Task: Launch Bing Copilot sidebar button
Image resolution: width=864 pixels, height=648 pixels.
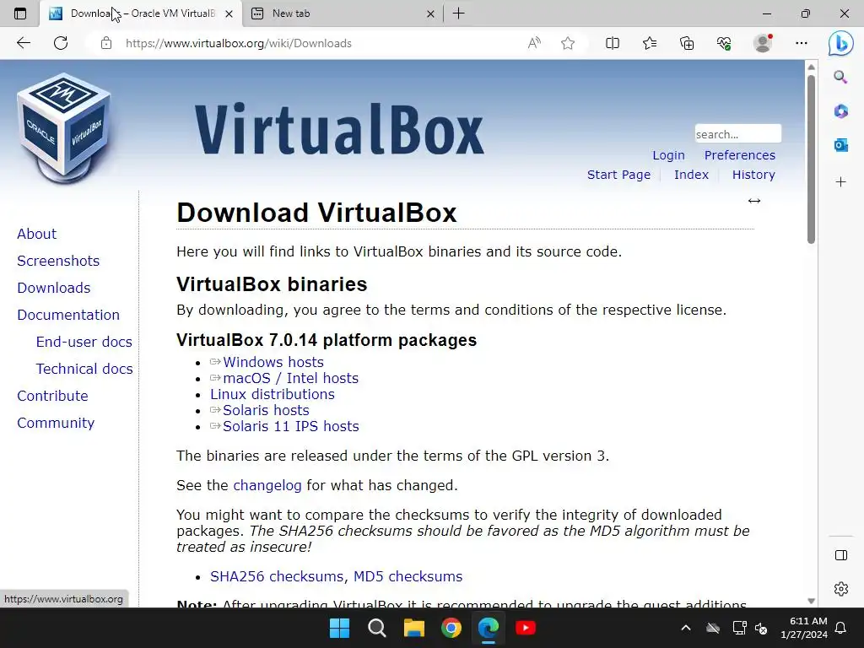Action: pyautogui.click(x=840, y=43)
